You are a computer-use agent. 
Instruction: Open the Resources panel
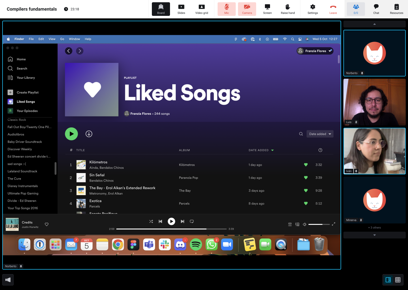(x=397, y=9)
